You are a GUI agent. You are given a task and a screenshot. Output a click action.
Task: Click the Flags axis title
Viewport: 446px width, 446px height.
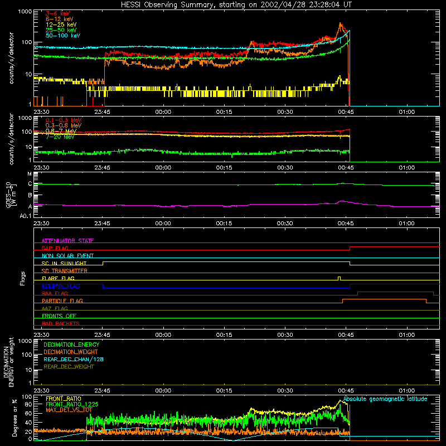pyautogui.click(x=23, y=278)
